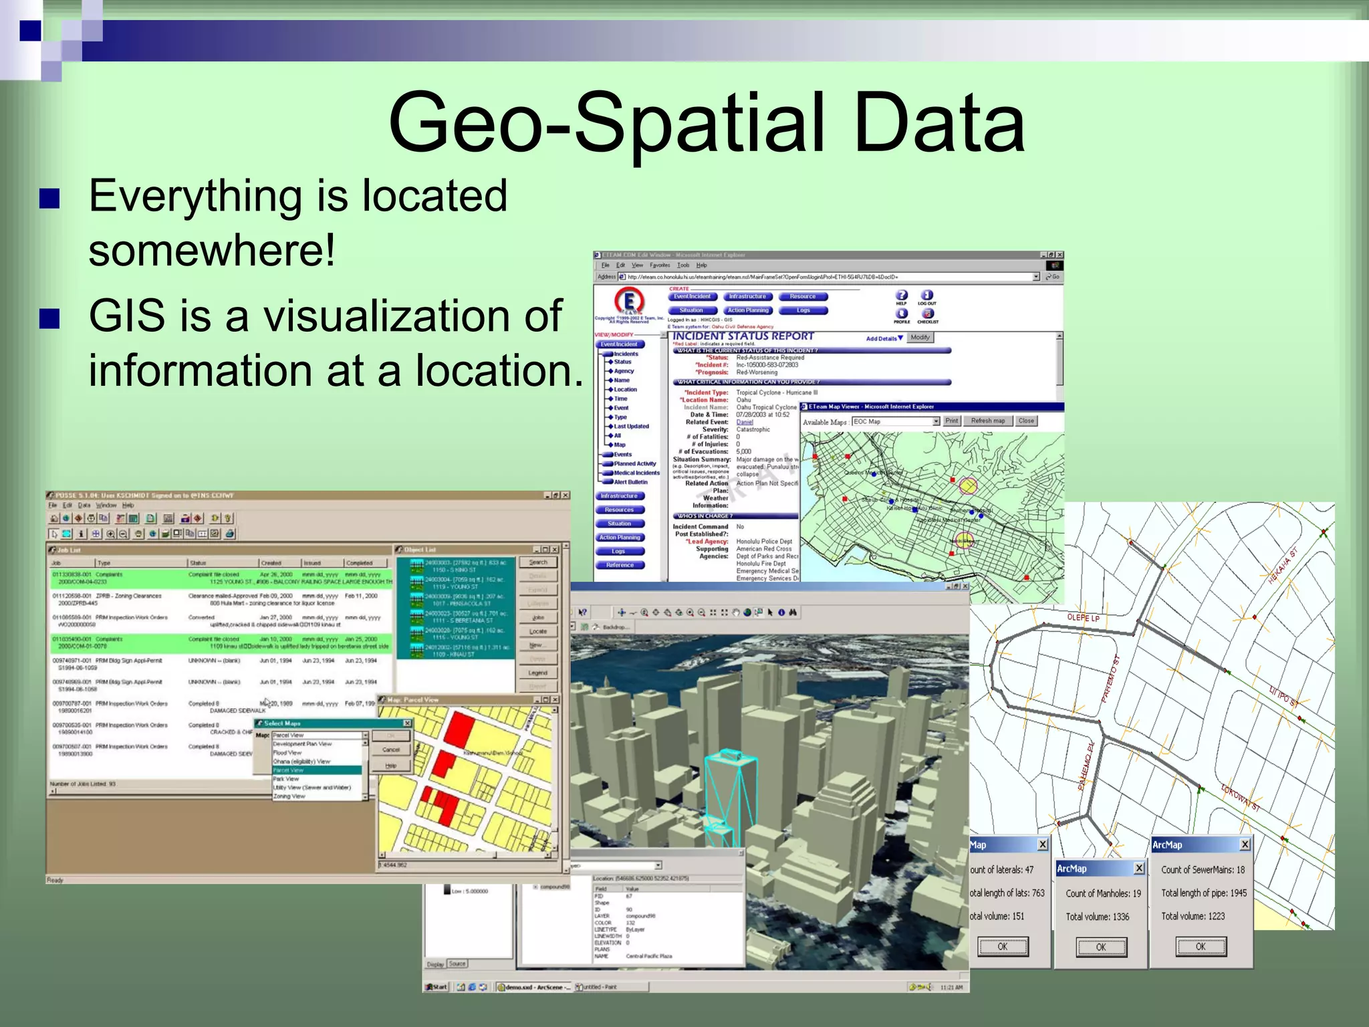
Task: Expand Planned Activity tree node
Action: tap(608, 463)
